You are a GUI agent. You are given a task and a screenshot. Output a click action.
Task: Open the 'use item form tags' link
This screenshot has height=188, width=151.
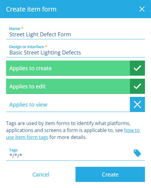27,137
